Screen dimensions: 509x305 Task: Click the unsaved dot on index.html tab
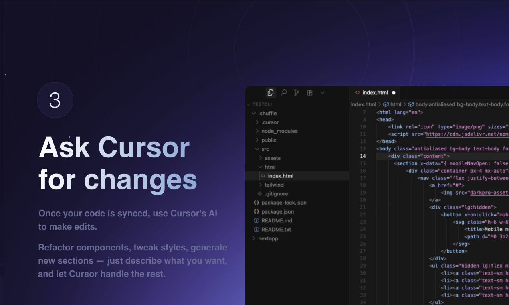(394, 93)
